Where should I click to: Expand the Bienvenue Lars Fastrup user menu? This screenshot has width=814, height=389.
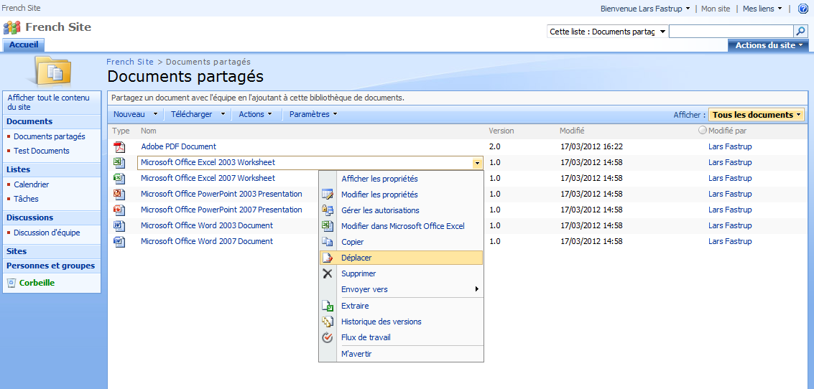[x=645, y=9]
